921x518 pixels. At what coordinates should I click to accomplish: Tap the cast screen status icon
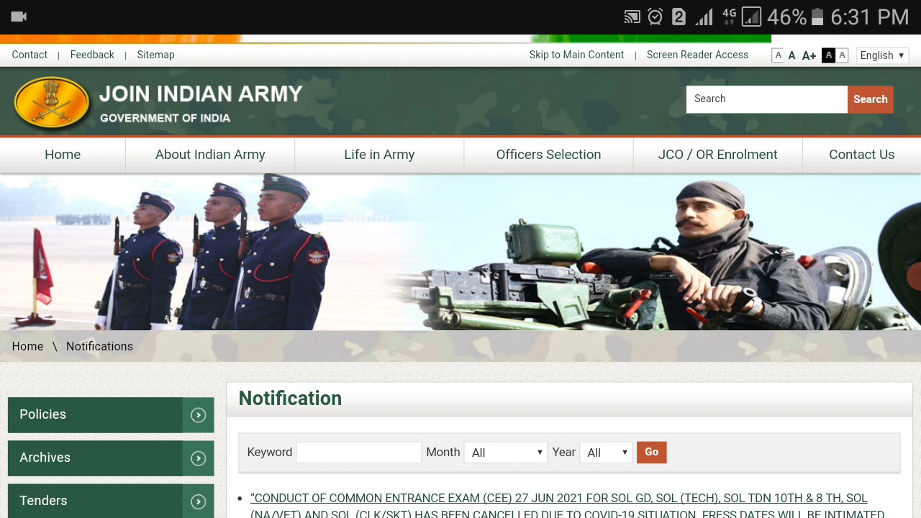tap(632, 17)
